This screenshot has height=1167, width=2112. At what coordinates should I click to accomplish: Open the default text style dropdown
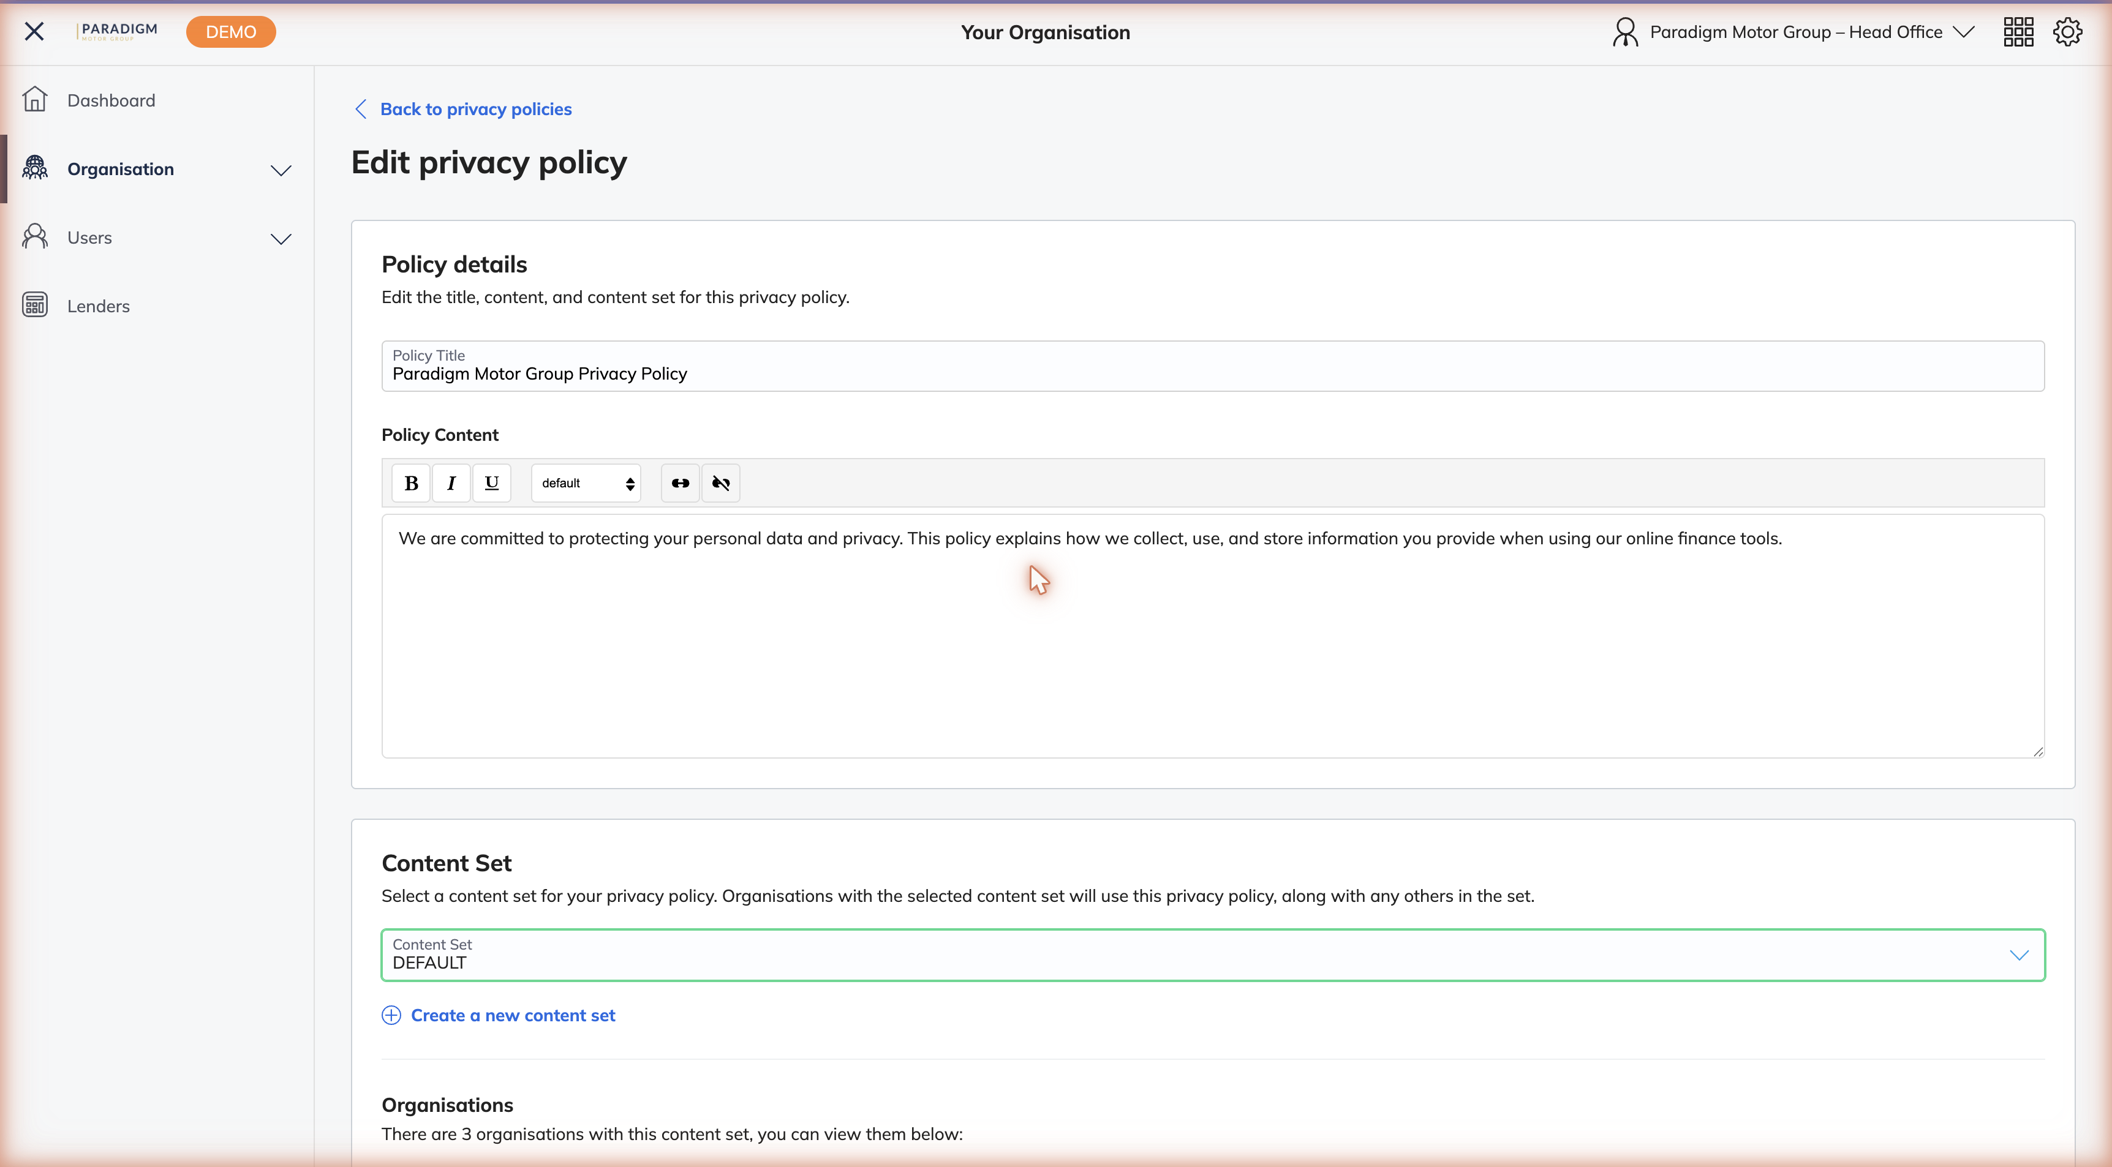coord(586,482)
